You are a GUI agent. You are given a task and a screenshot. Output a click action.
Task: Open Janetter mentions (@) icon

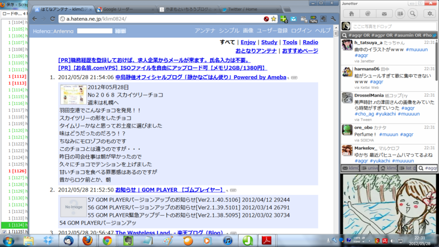[368, 13]
